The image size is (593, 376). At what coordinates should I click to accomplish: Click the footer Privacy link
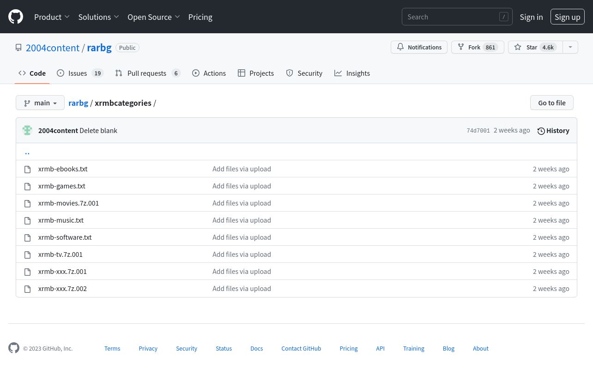click(148, 348)
